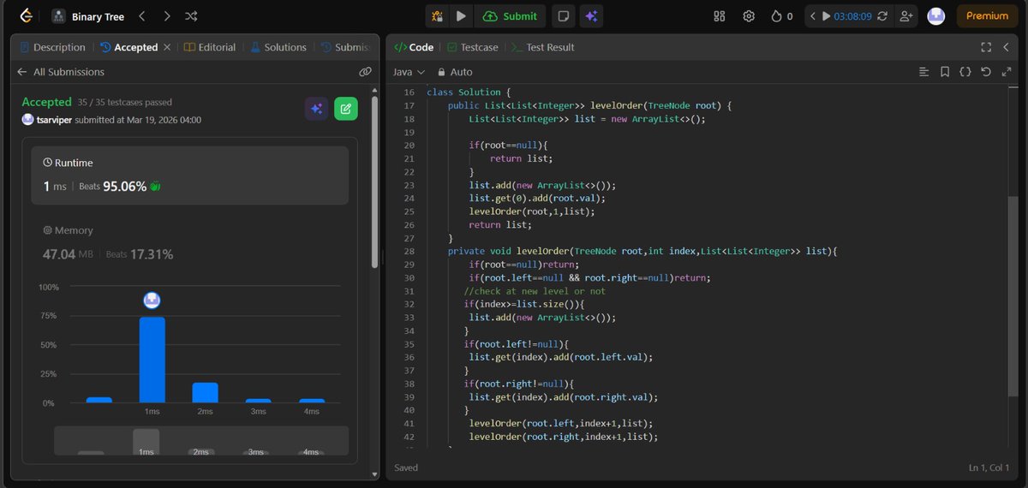The width and height of the screenshot is (1028, 488).
Task: Switch to the Description tab
Action: pyautogui.click(x=52, y=47)
